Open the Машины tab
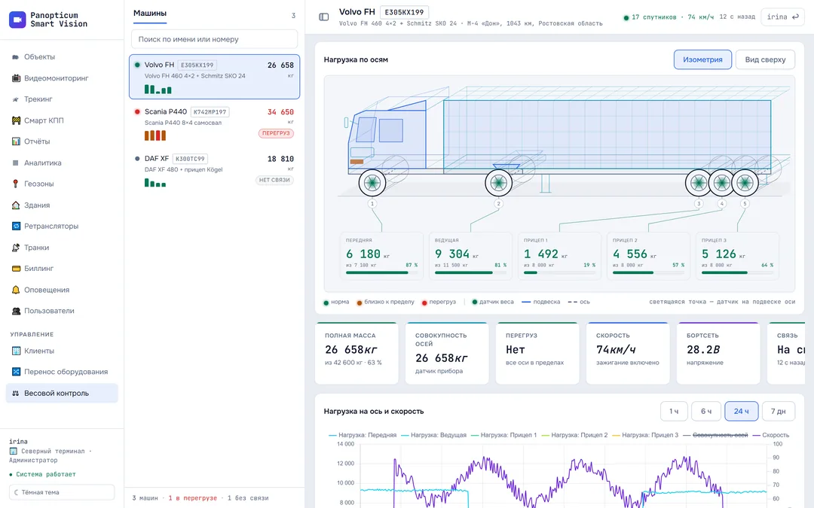Viewport: 814px width, 508px height. click(150, 14)
